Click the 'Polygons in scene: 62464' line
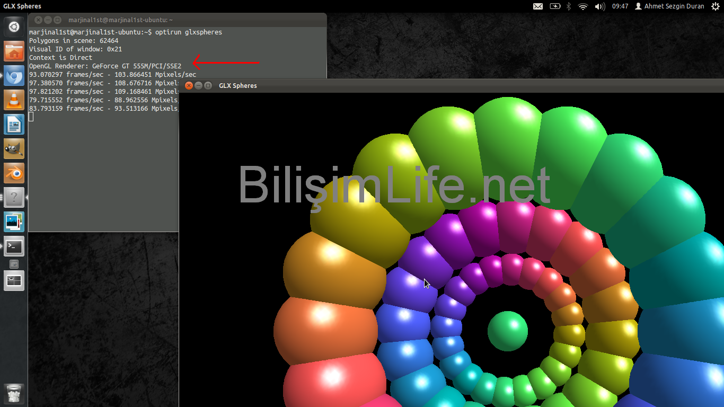This screenshot has width=724, height=407. [x=74, y=41]
